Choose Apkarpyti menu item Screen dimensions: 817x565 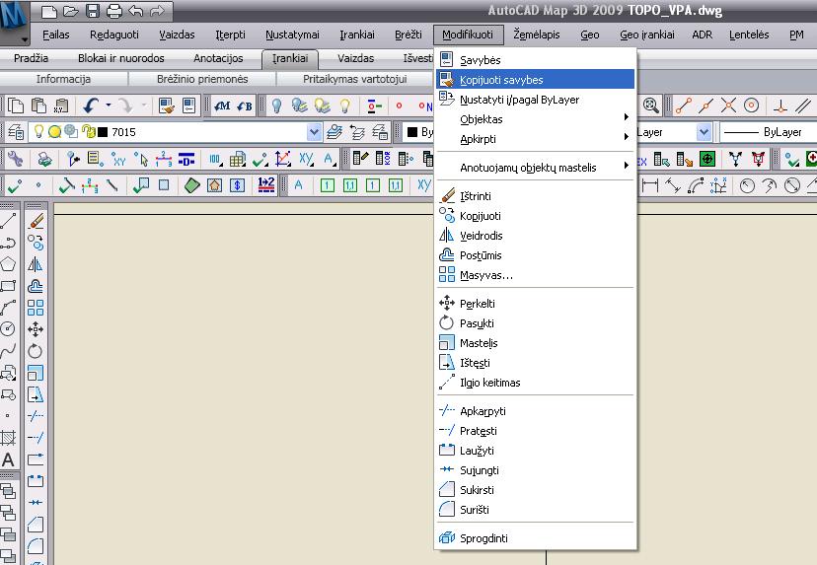(535, 411)
